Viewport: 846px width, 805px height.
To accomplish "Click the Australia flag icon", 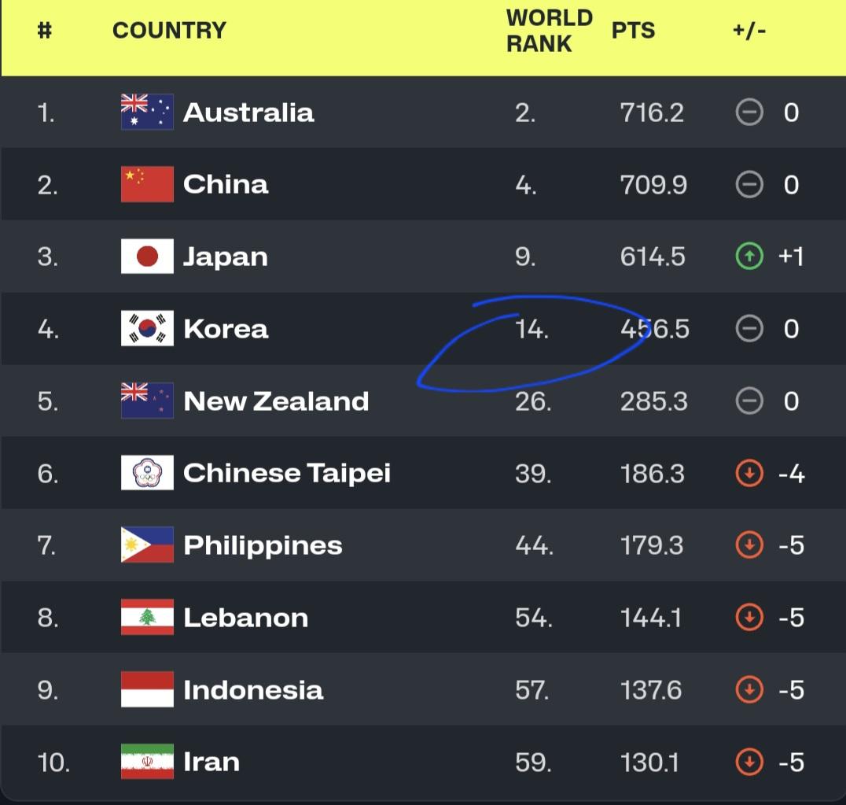I will click(147, 112).
